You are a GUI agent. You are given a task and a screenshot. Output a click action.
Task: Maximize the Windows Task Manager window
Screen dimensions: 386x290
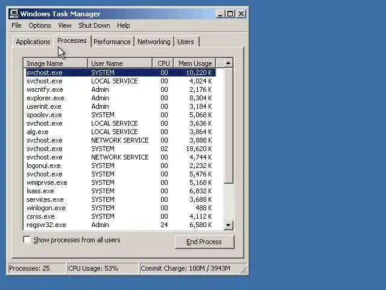point(230,14)
